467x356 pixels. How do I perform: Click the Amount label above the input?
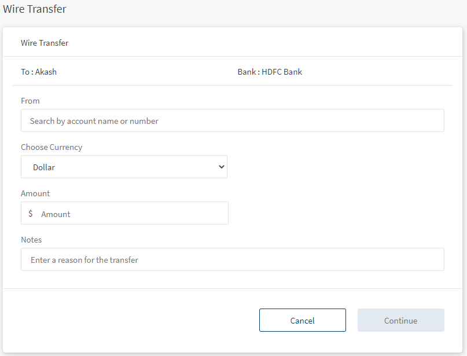pos(35,193)
